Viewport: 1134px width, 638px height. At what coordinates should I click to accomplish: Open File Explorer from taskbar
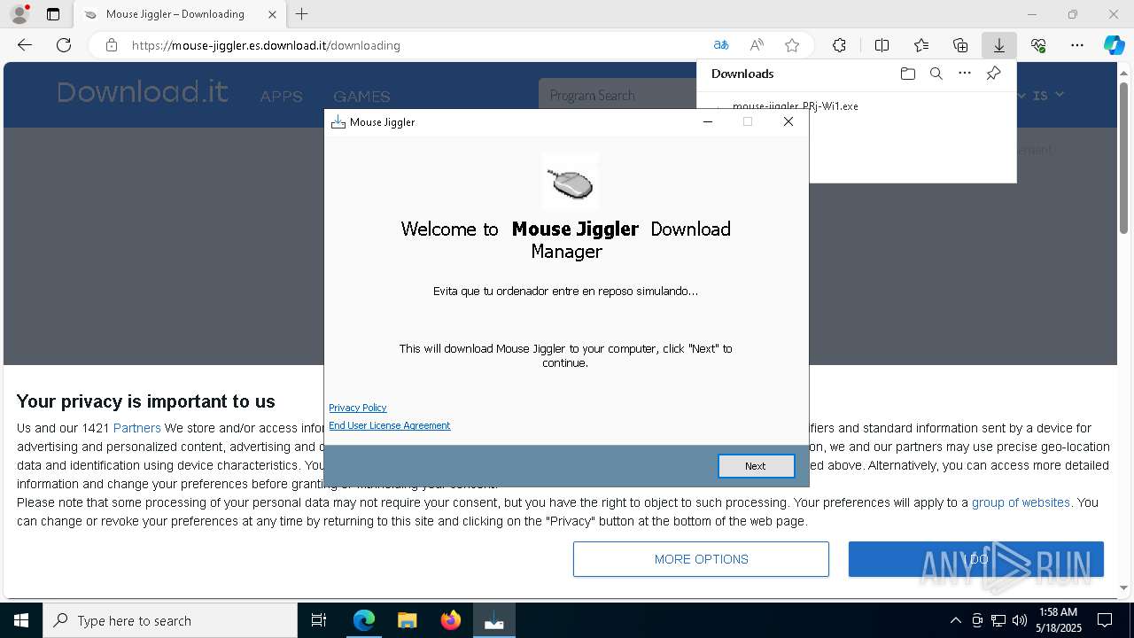407,620
